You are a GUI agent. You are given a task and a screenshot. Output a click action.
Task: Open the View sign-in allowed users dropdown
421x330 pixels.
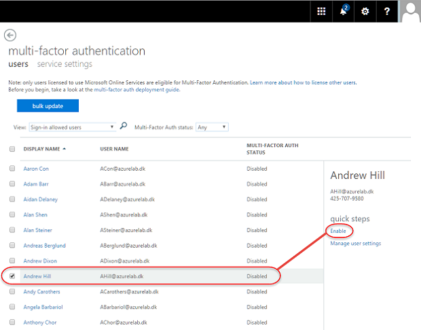pyautogui.click(x=73, y=127)
